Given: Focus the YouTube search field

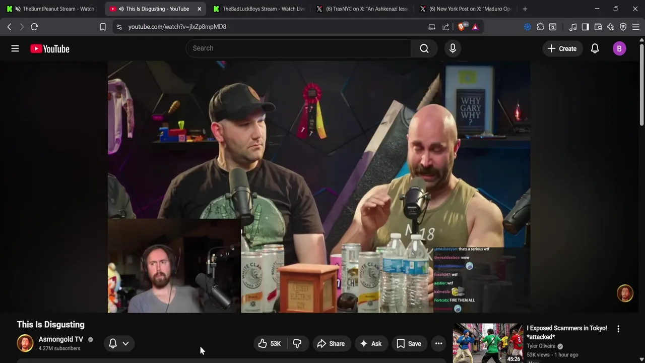Looking at the screenshot, I should point(298,48).
